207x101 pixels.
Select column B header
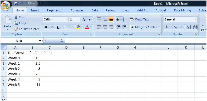[32, 47]
